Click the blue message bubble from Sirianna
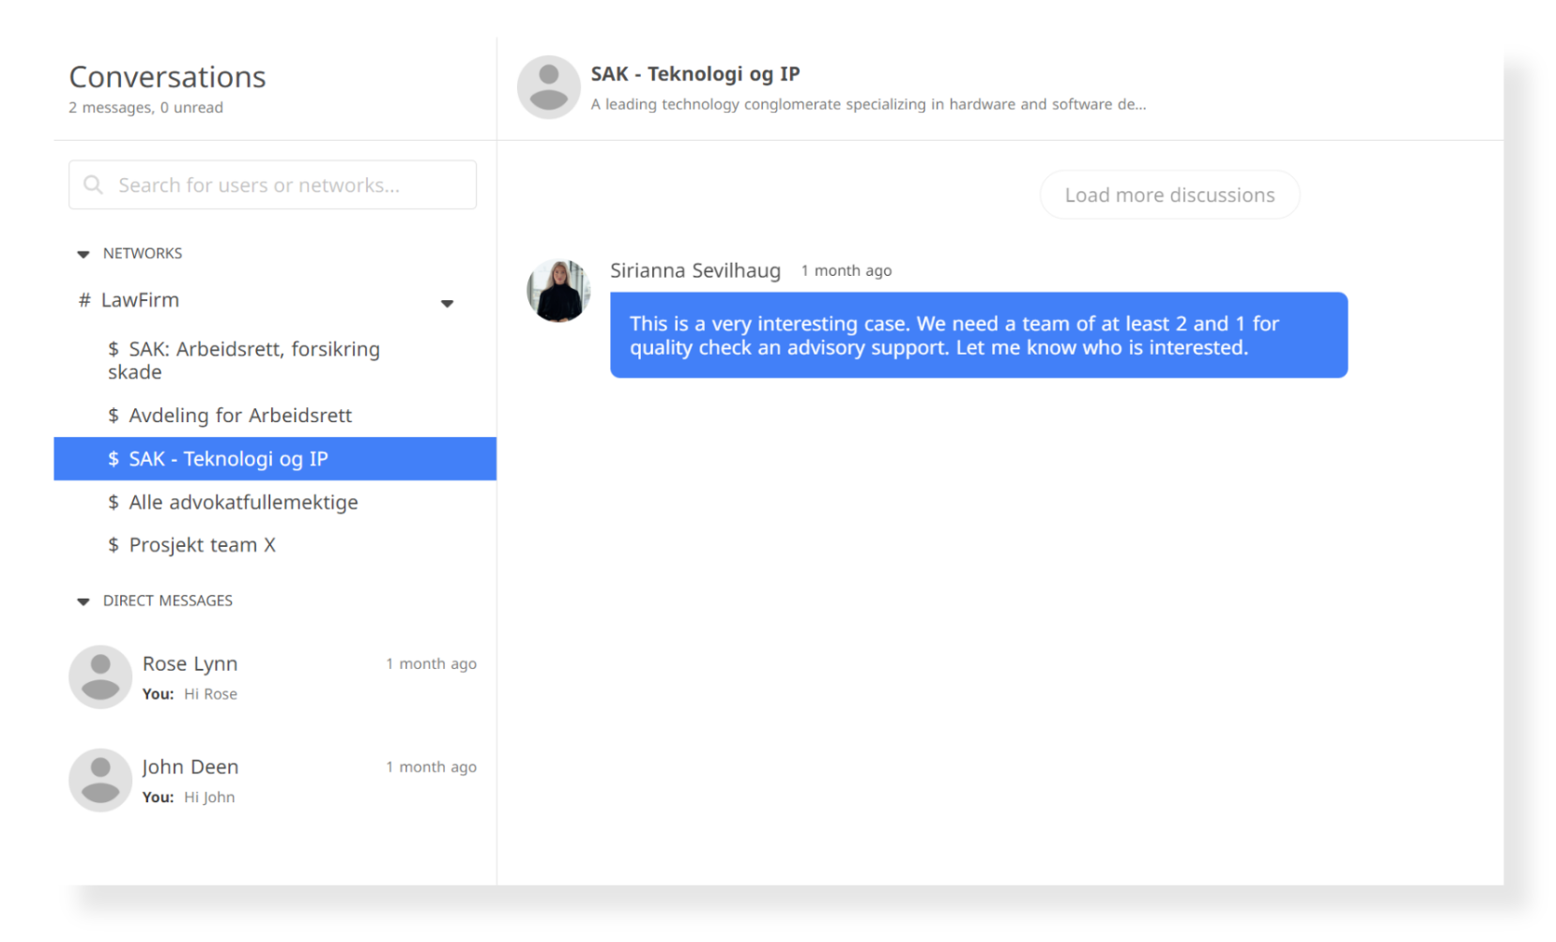The height and width of the screenshot is (942, 1556). click(979, 335)
